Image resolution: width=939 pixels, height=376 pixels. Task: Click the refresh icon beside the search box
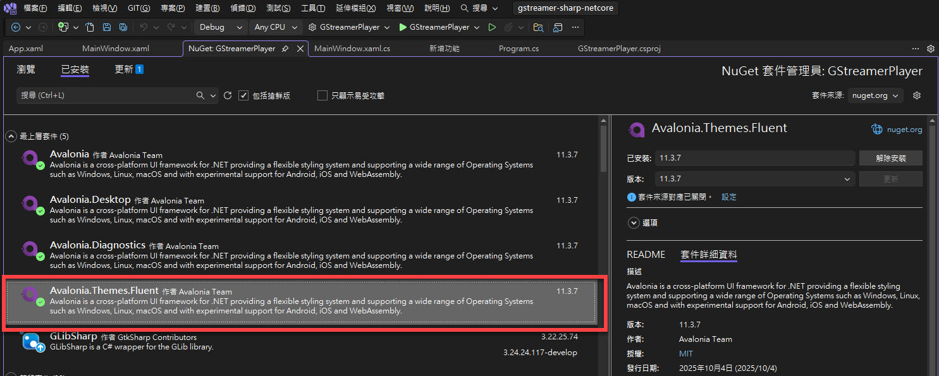pyautogui.click(x=228, y=95)
